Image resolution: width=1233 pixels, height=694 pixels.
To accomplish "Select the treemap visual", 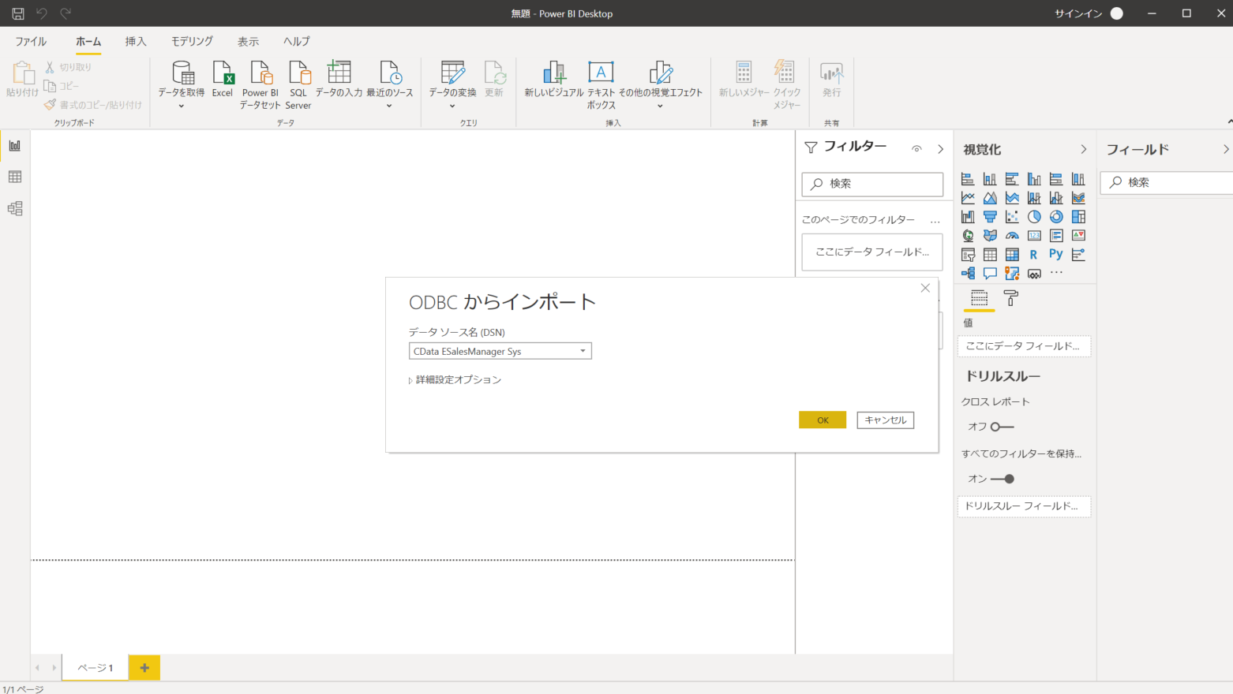I will (1078, 217).
